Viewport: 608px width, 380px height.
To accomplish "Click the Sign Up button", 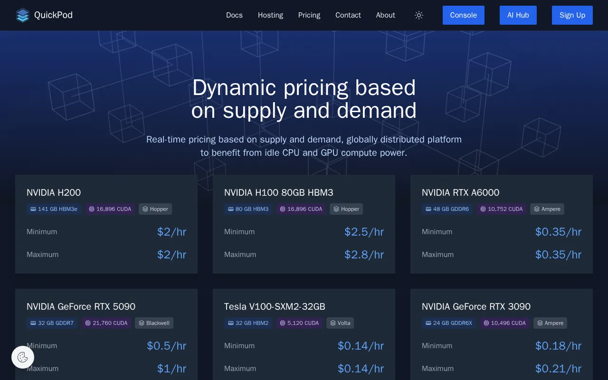I will tap(572, 15).
